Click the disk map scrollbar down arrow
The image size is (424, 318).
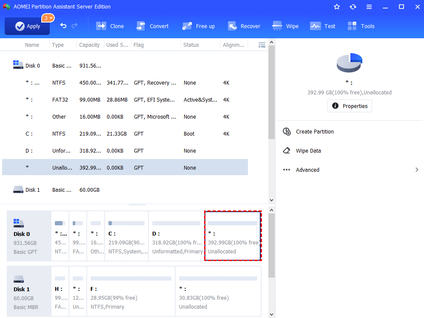271,315
